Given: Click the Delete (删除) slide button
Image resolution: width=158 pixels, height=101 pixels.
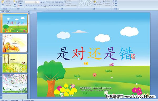Looking at the screenshot, I should (x=20, y=6).
